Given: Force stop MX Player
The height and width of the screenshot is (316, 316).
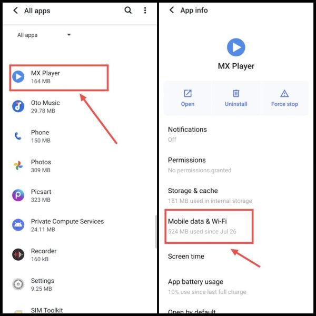Looking at the screenshot, I should [284, 98].
